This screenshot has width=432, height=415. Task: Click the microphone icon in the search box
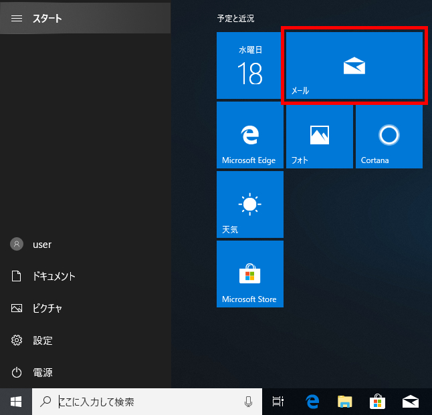pyautogui.click(x=248, y=402)
